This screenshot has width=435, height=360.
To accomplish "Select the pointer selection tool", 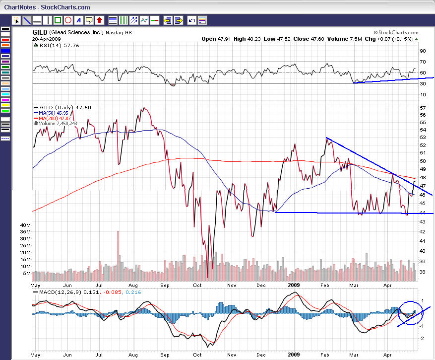I will click(x=16, y=20).
